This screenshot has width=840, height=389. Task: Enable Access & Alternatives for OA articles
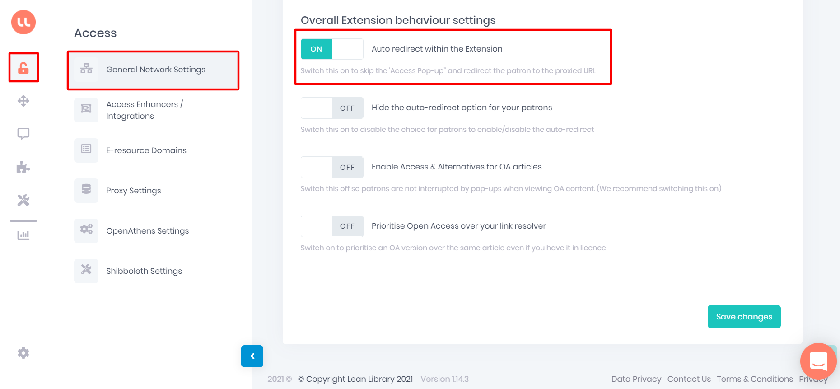[332, 167]
